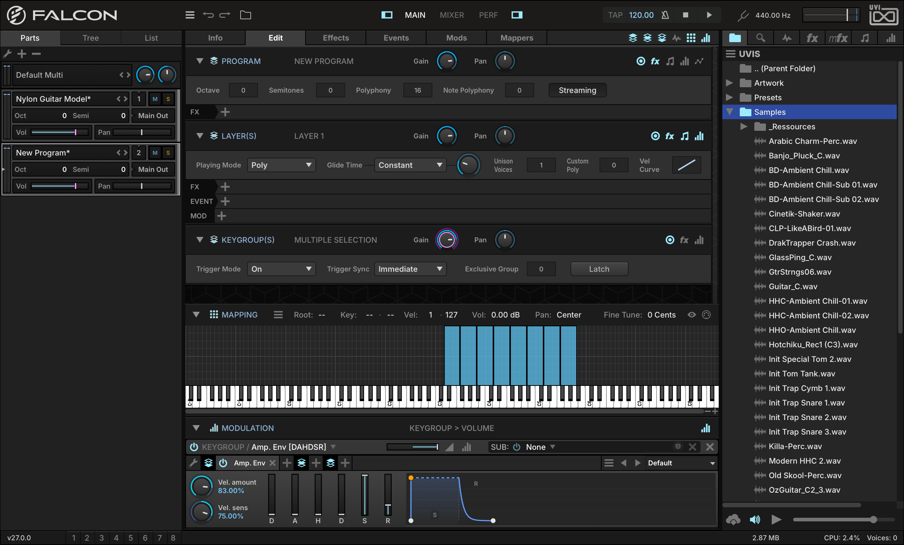904x545 pixels.
Task: Toggle the metronome icon
Action: 665,15
